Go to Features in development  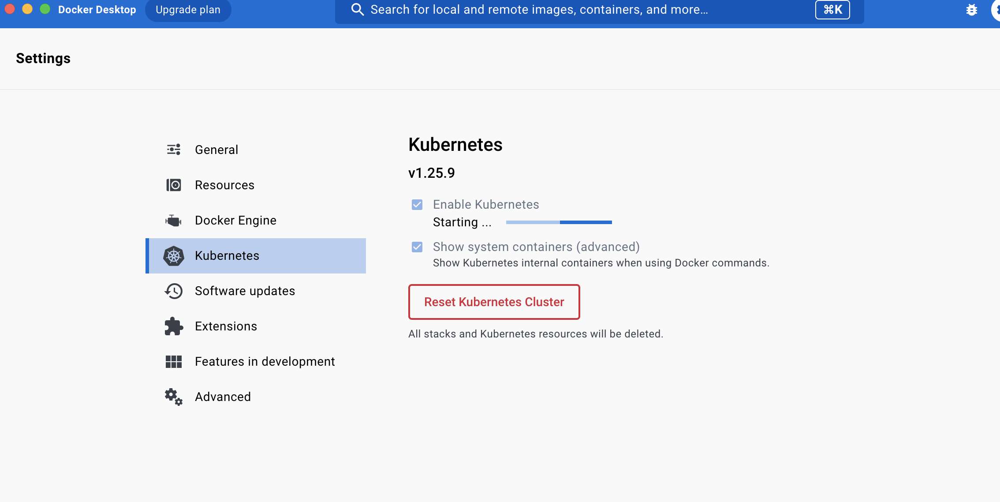256,362
